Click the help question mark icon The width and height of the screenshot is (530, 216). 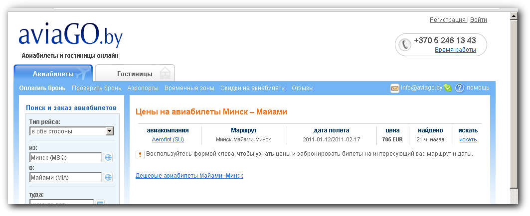460,88
